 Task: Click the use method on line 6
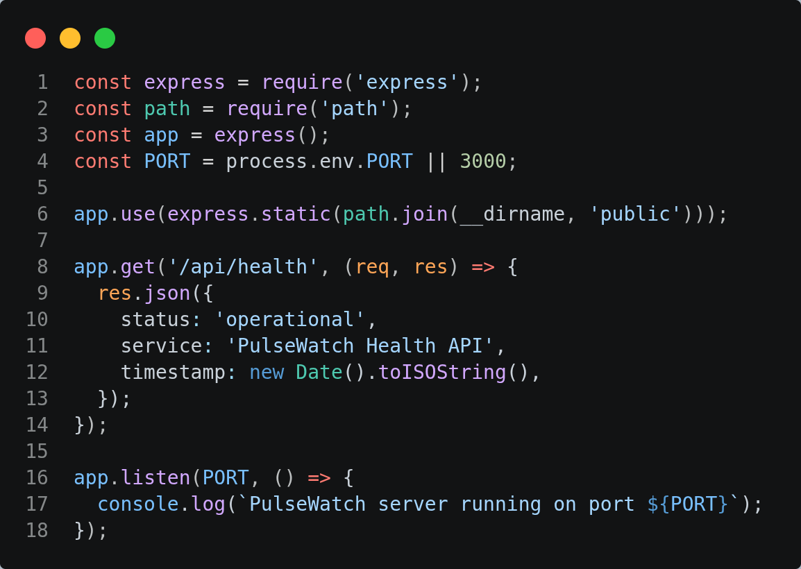pyautogui.click(x=138, y=214)
